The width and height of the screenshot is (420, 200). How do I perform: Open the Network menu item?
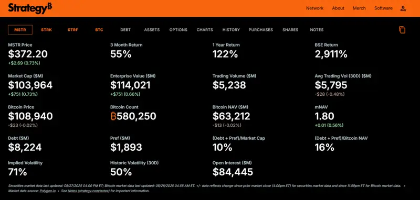[x=314, y=8]
